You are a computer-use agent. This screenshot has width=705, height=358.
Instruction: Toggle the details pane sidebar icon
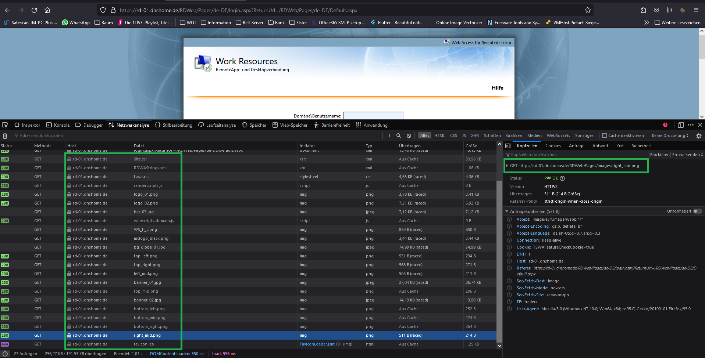[508, 146]
